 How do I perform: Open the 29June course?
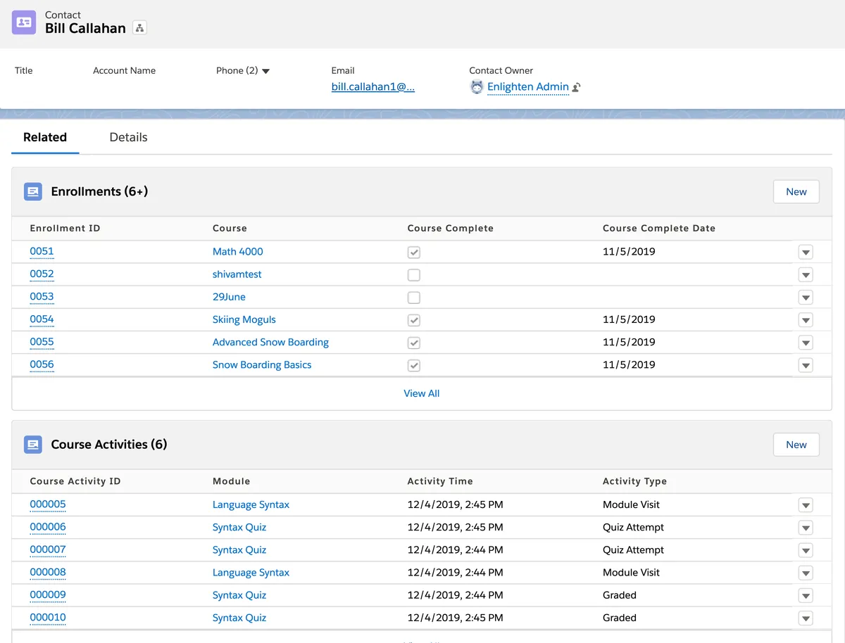(x=229, y=297)
